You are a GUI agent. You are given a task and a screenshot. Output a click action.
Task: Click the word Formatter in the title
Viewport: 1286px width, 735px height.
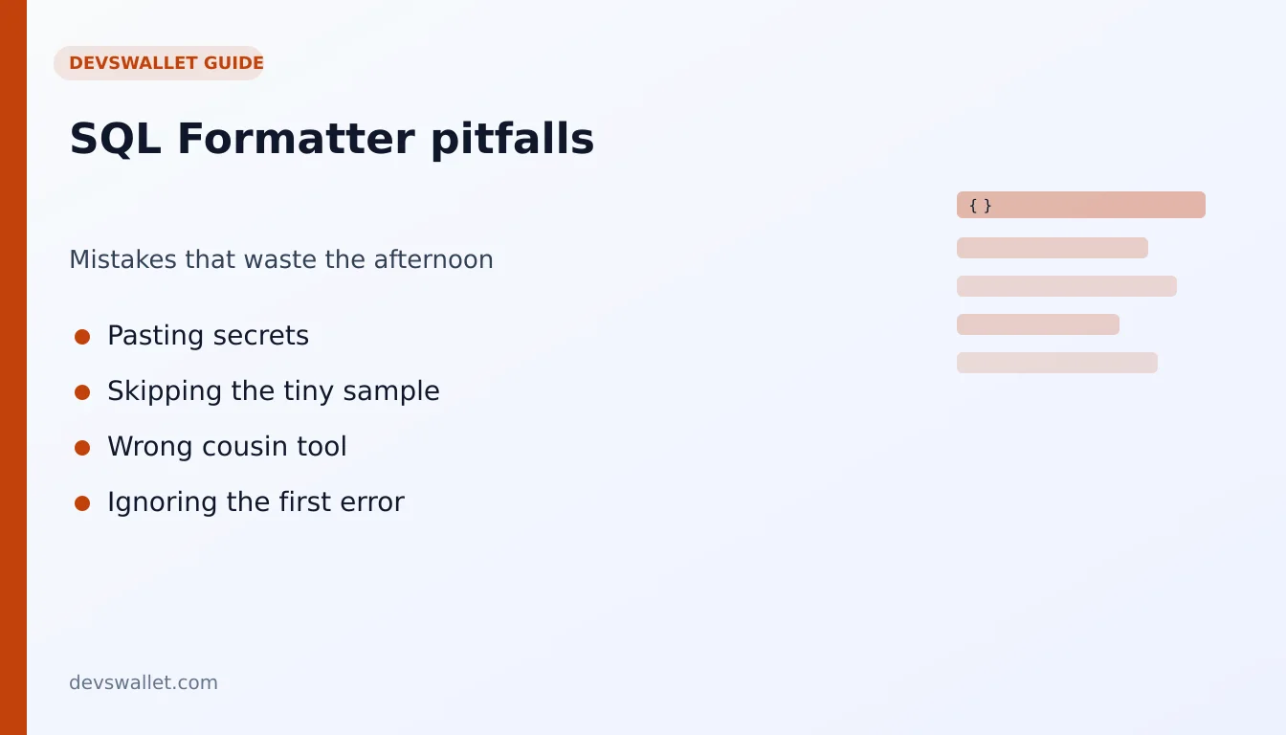296,139
